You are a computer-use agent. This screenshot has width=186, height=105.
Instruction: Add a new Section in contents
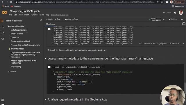pos(12,72)
